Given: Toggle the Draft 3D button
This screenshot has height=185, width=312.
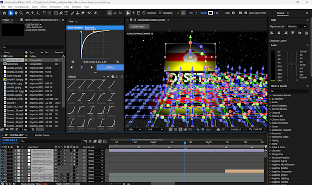Looking at the screenshot, I should [255, 129].
